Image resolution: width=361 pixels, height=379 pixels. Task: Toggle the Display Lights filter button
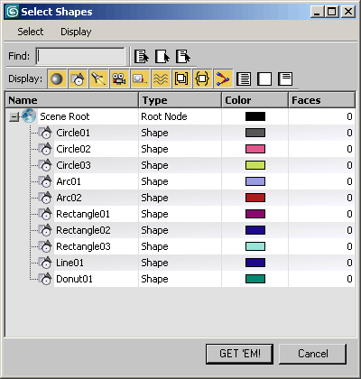point(98,79)
